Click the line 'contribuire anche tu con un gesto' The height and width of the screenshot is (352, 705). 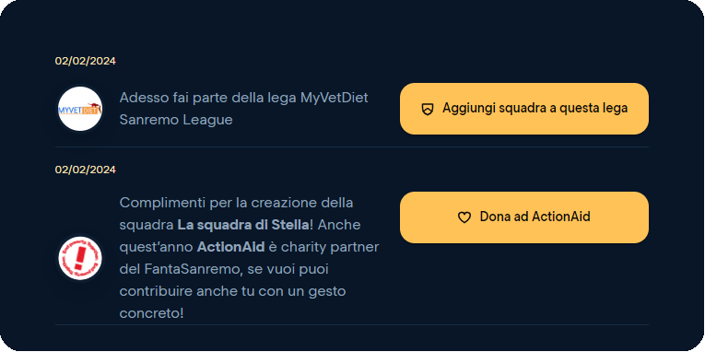pyautogui.click(x=232, y=292)
